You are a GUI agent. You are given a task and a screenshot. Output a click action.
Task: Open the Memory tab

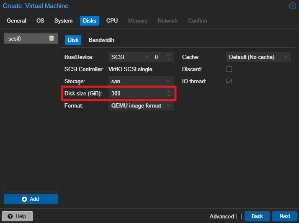(x=138, y=21)
